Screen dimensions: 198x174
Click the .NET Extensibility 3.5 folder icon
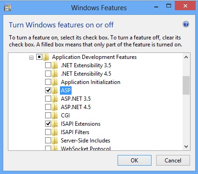click(54, 65)
